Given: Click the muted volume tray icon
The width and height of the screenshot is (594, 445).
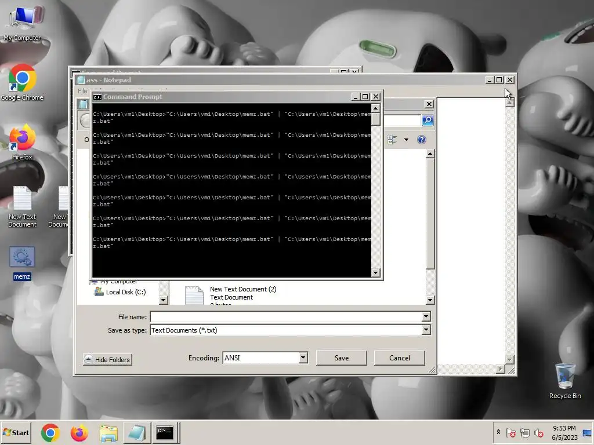Looking at the screenshot, I should pyautogui.click(x=538, y=432).
